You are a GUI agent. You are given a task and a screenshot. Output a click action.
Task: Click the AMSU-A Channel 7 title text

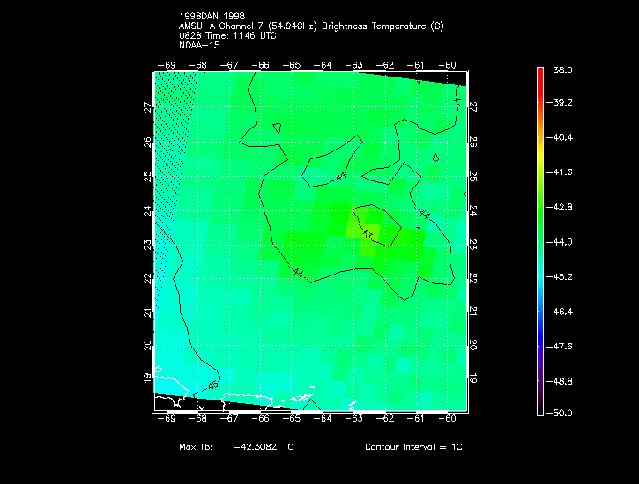[311, 26]
